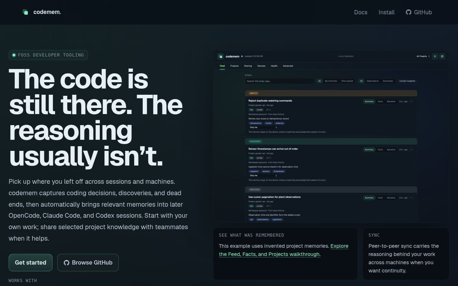Select Summary on 'Use cursor pagination' card
Image resolution: width=458 pixels, height=286 pixels.
click(x=369, y=198)
